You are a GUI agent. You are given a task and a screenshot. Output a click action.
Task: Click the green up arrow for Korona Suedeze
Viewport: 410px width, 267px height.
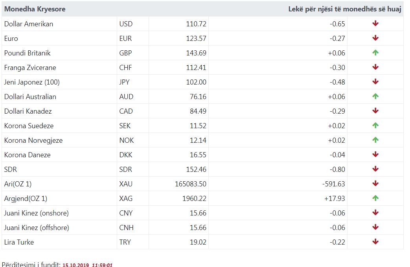pos(375,125)
